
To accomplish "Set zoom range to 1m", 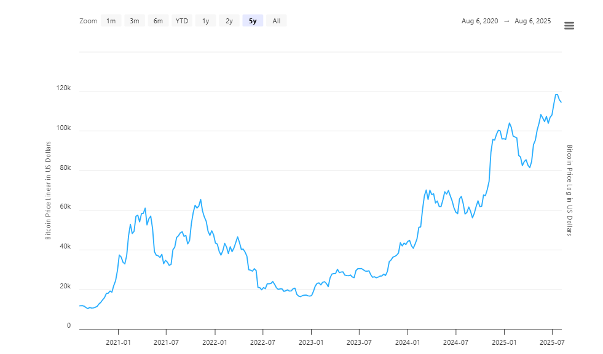I will coord(111,21).
